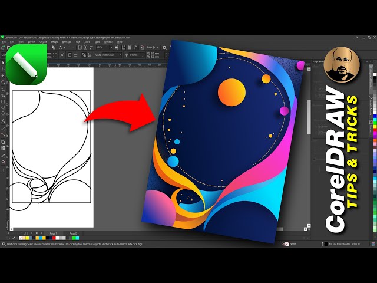
Task: Add page button before page count
Action: pyautogui.click(x=9, y=233)
